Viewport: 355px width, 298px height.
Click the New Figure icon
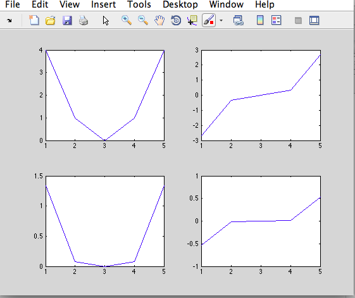[34, 20]
